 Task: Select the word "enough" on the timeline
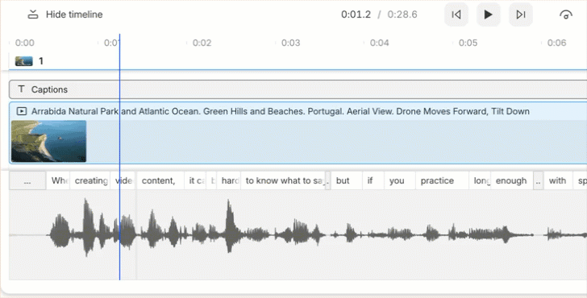pyautogui.click(x=512, y=180)
